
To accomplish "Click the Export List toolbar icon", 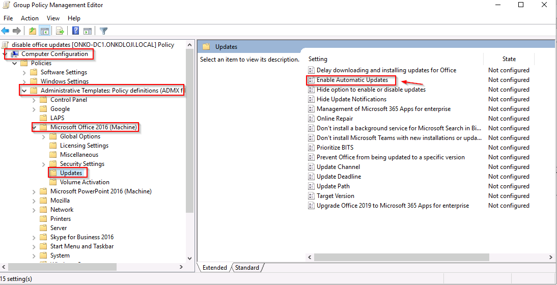I will click(60, 31).
